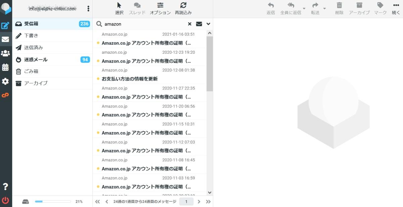
Task: Open the message dated 2020-12-23 19:20
Action: pyautogui.click(x=149, y=57)
